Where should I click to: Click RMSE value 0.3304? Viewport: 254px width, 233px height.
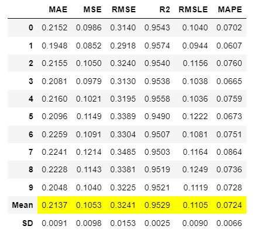point(123,134)
